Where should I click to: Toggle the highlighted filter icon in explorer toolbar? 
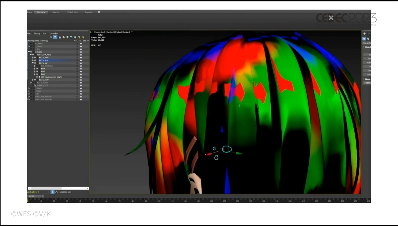(55, 37)
